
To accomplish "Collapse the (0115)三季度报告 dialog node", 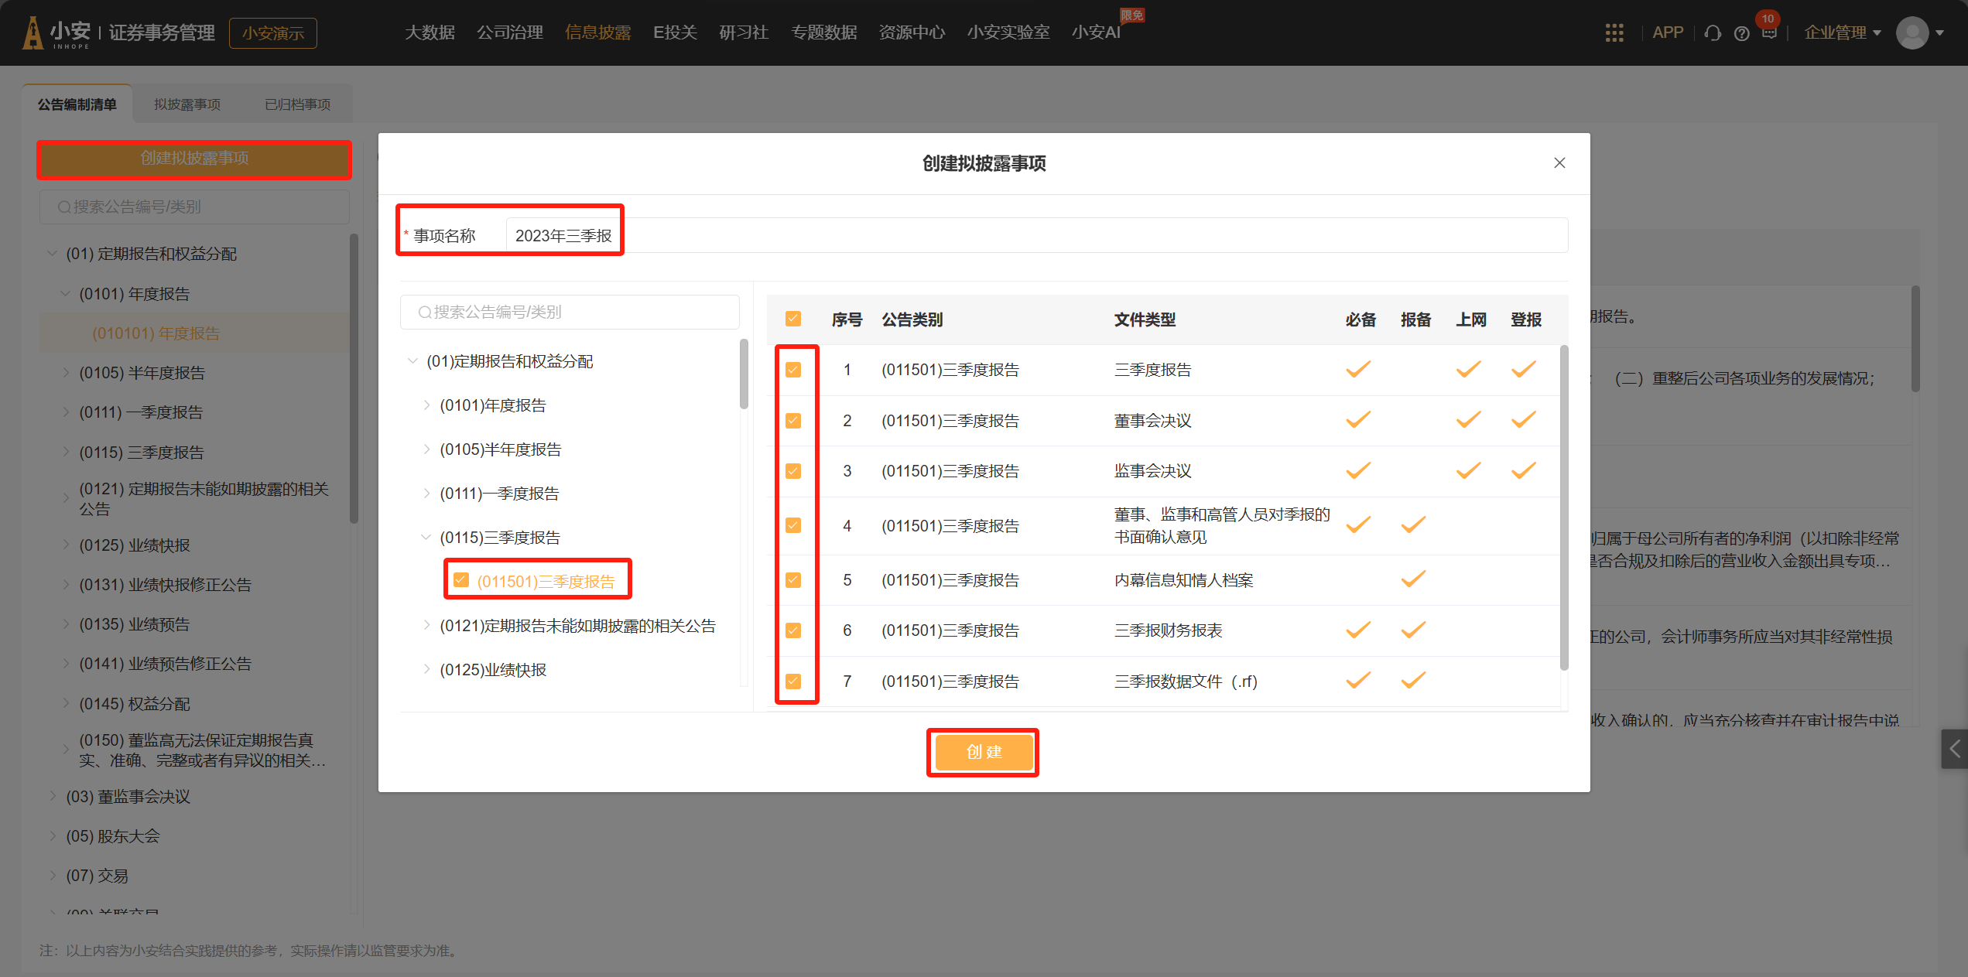I will (426, 537).
